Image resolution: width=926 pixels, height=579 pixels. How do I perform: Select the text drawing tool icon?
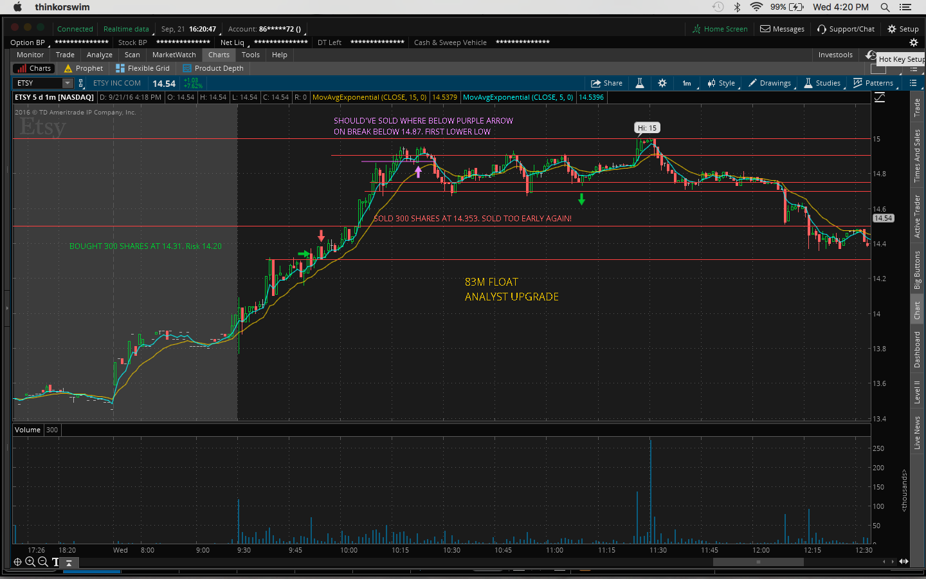(x=55, y=562)
